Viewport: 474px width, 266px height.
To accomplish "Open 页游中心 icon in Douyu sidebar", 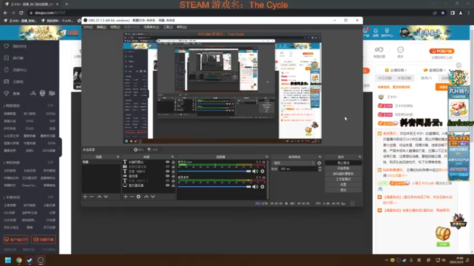I will point(7,70).
